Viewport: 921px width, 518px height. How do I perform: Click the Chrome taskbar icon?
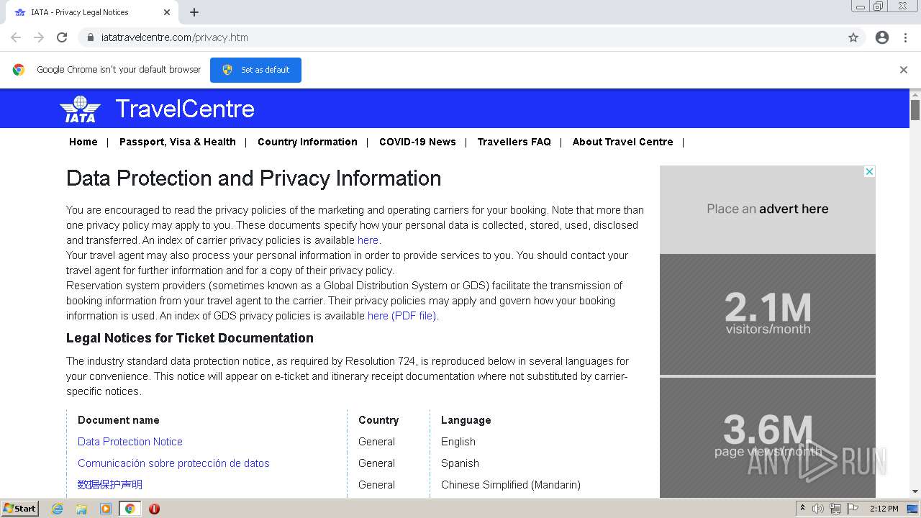130,509
